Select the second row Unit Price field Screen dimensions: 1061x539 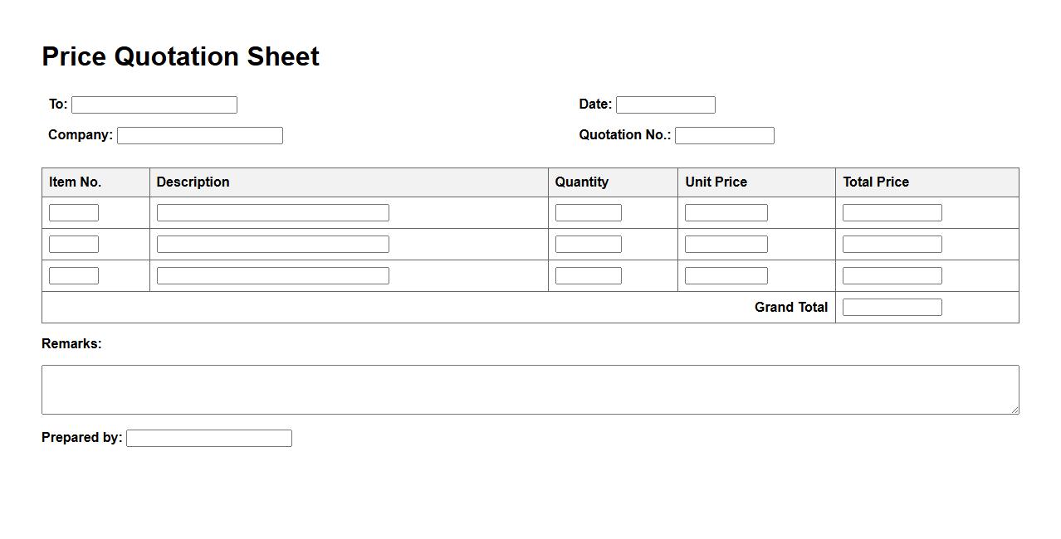point(726,245)
